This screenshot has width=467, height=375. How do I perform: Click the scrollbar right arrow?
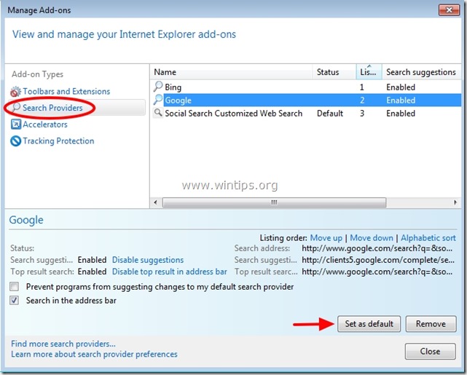455,202
